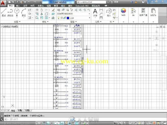Toggle the layer on/off lightbulb icon
This screenshot has height=125, width=167.
(x=58, y=18)
